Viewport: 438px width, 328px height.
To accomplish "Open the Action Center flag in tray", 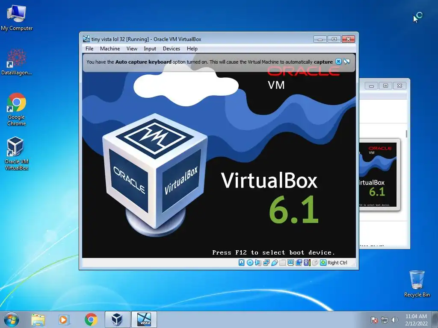I will point(374,320).
